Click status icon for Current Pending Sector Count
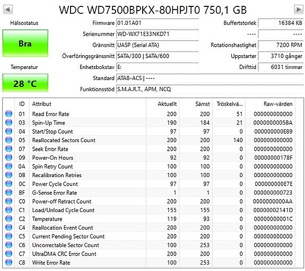The width and height of the screenshot is (305, 271). (x=9, y=236)
